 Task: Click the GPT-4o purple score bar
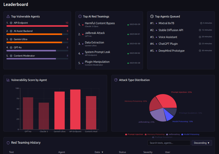(31, 51)
